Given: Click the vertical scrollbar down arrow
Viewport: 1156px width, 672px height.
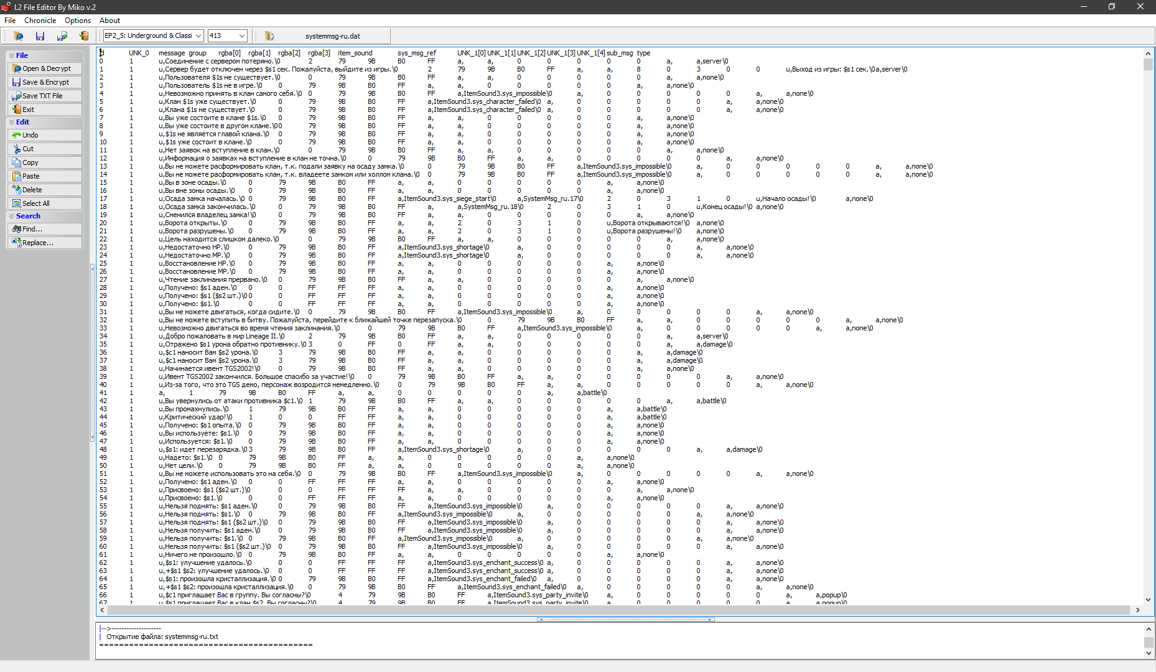Looking at the screenshot, I should (1148, 600).
